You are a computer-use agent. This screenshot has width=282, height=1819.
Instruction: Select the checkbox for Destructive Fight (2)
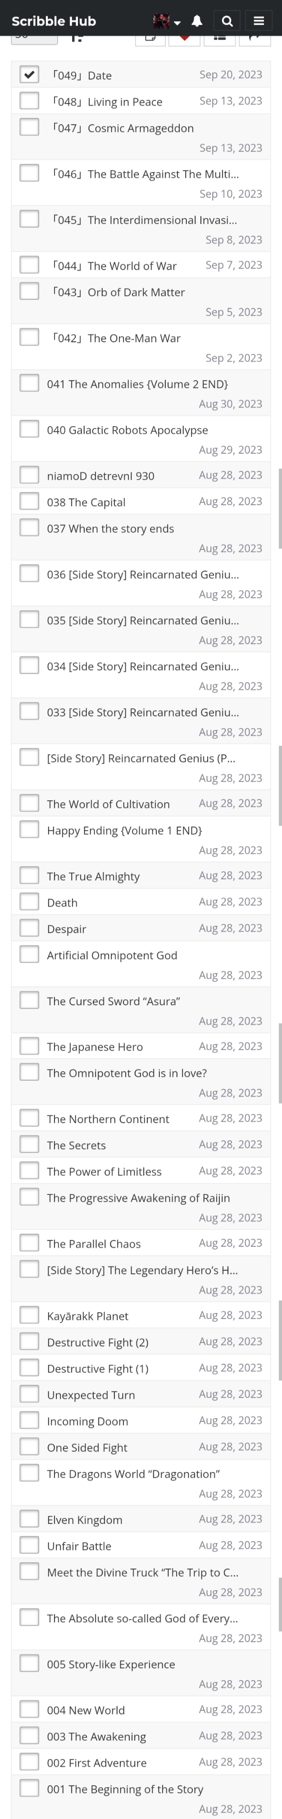pos(29,1341)
